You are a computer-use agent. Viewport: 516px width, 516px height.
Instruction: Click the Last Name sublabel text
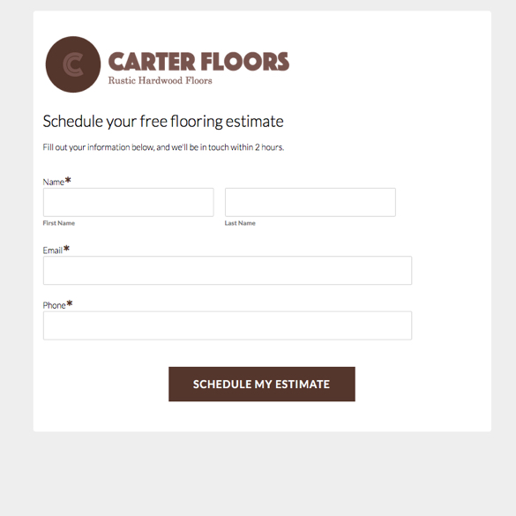(240, 223)
